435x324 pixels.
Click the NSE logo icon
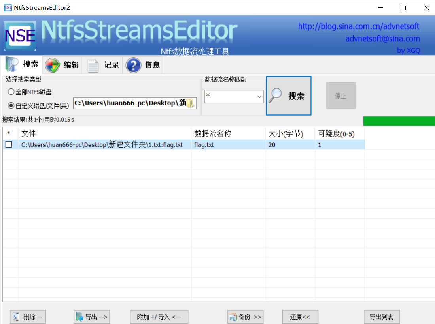click(x=20, y=36)
